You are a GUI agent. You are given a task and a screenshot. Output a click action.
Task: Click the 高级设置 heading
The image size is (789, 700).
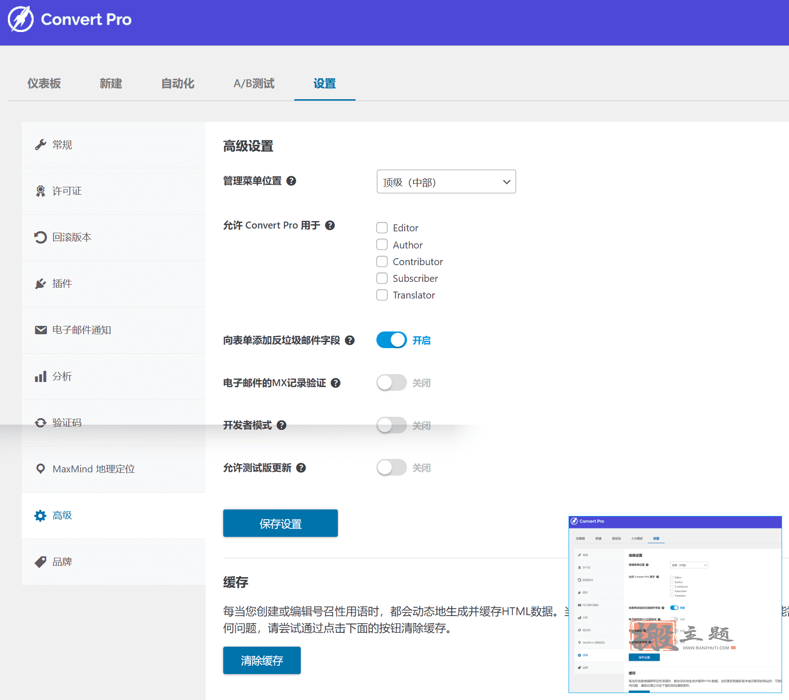tap(248, 146)
